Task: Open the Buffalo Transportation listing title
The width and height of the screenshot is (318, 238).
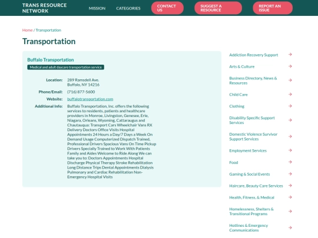Action: tap(51, 60)
